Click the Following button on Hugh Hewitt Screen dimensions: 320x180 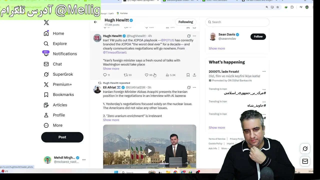[186, 22]
